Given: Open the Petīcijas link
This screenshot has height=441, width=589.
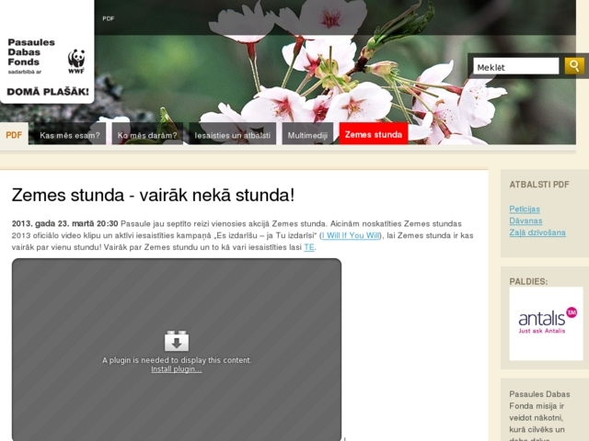Looking at the screenshot, I should tap(525, 209).
